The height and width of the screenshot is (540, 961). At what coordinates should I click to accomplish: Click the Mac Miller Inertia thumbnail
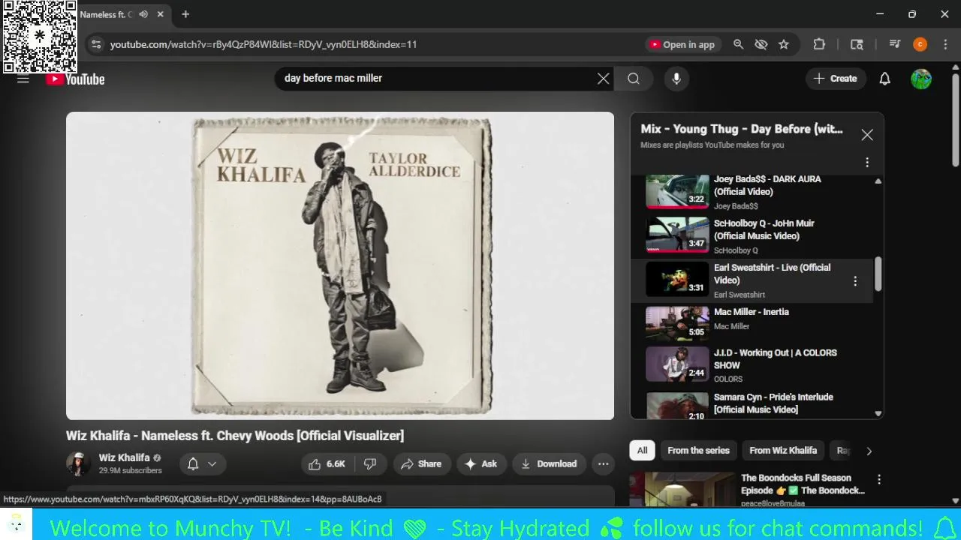pyautogui.click(x=677, y=323)
